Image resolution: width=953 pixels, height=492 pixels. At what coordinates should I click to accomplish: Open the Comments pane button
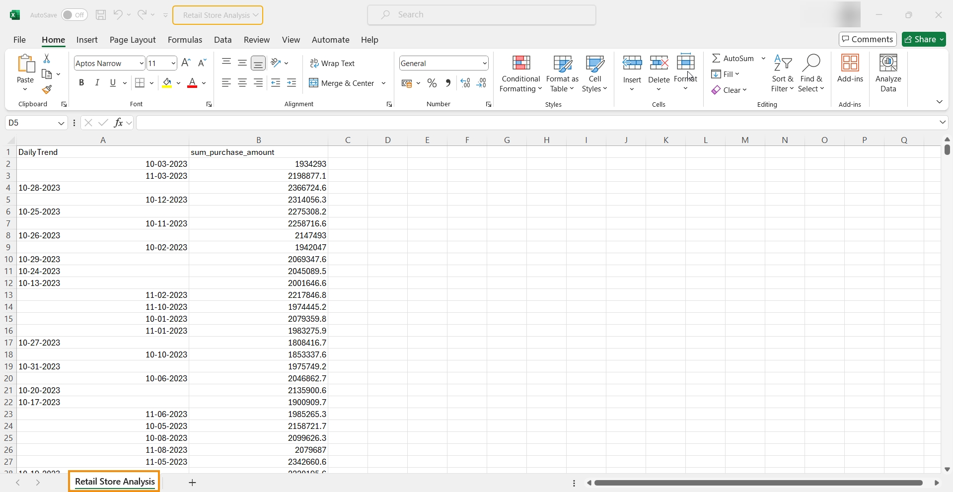[868, 39]
